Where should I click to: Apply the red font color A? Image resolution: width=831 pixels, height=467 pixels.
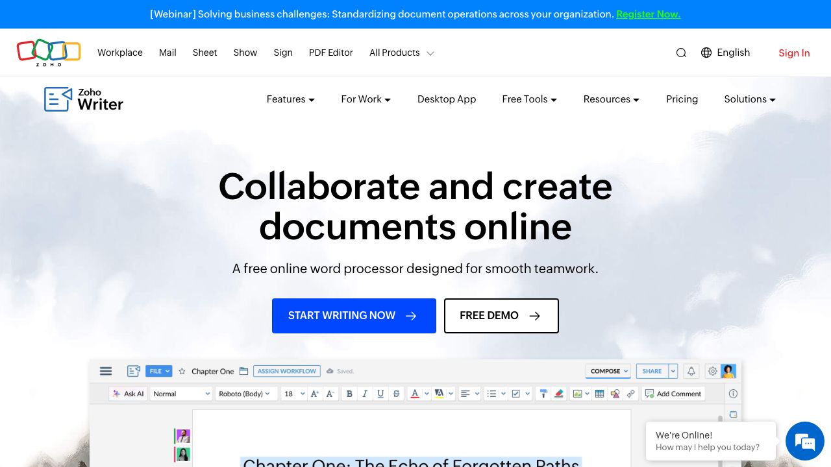tap(415, 394)
